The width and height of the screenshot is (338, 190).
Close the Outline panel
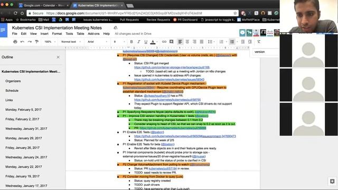(x=58, y=57)
